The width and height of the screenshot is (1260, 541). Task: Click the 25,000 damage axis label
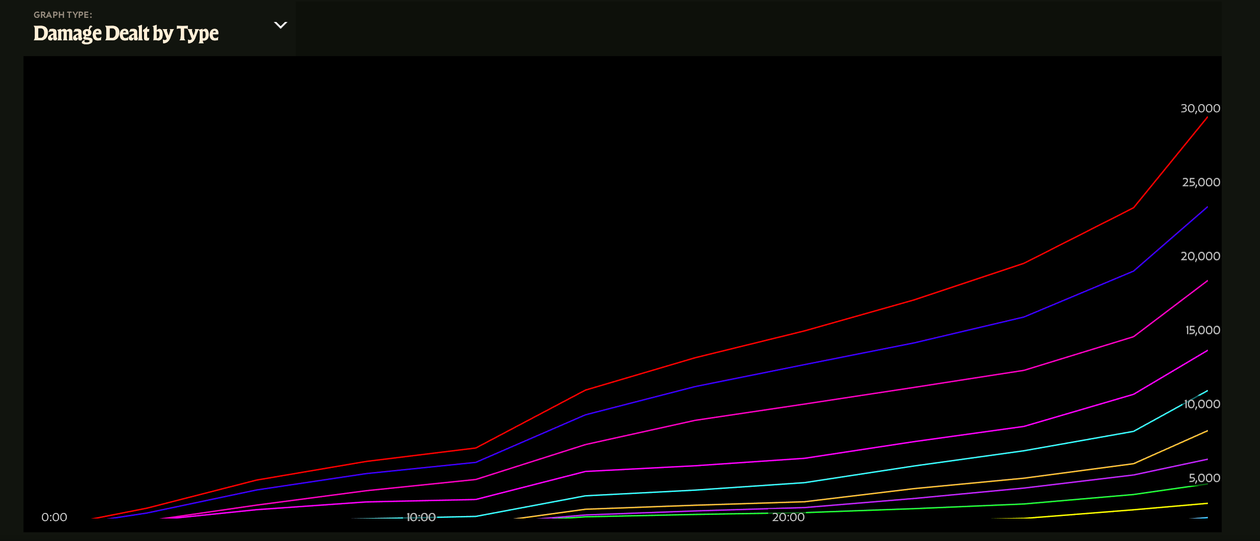coord(1201,182)
